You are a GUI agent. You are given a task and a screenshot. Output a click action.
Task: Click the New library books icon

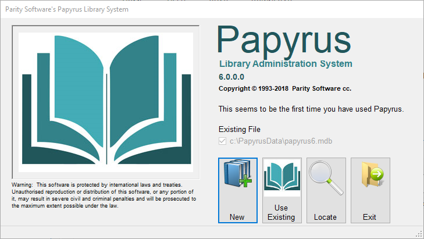[x=238, y=173]
